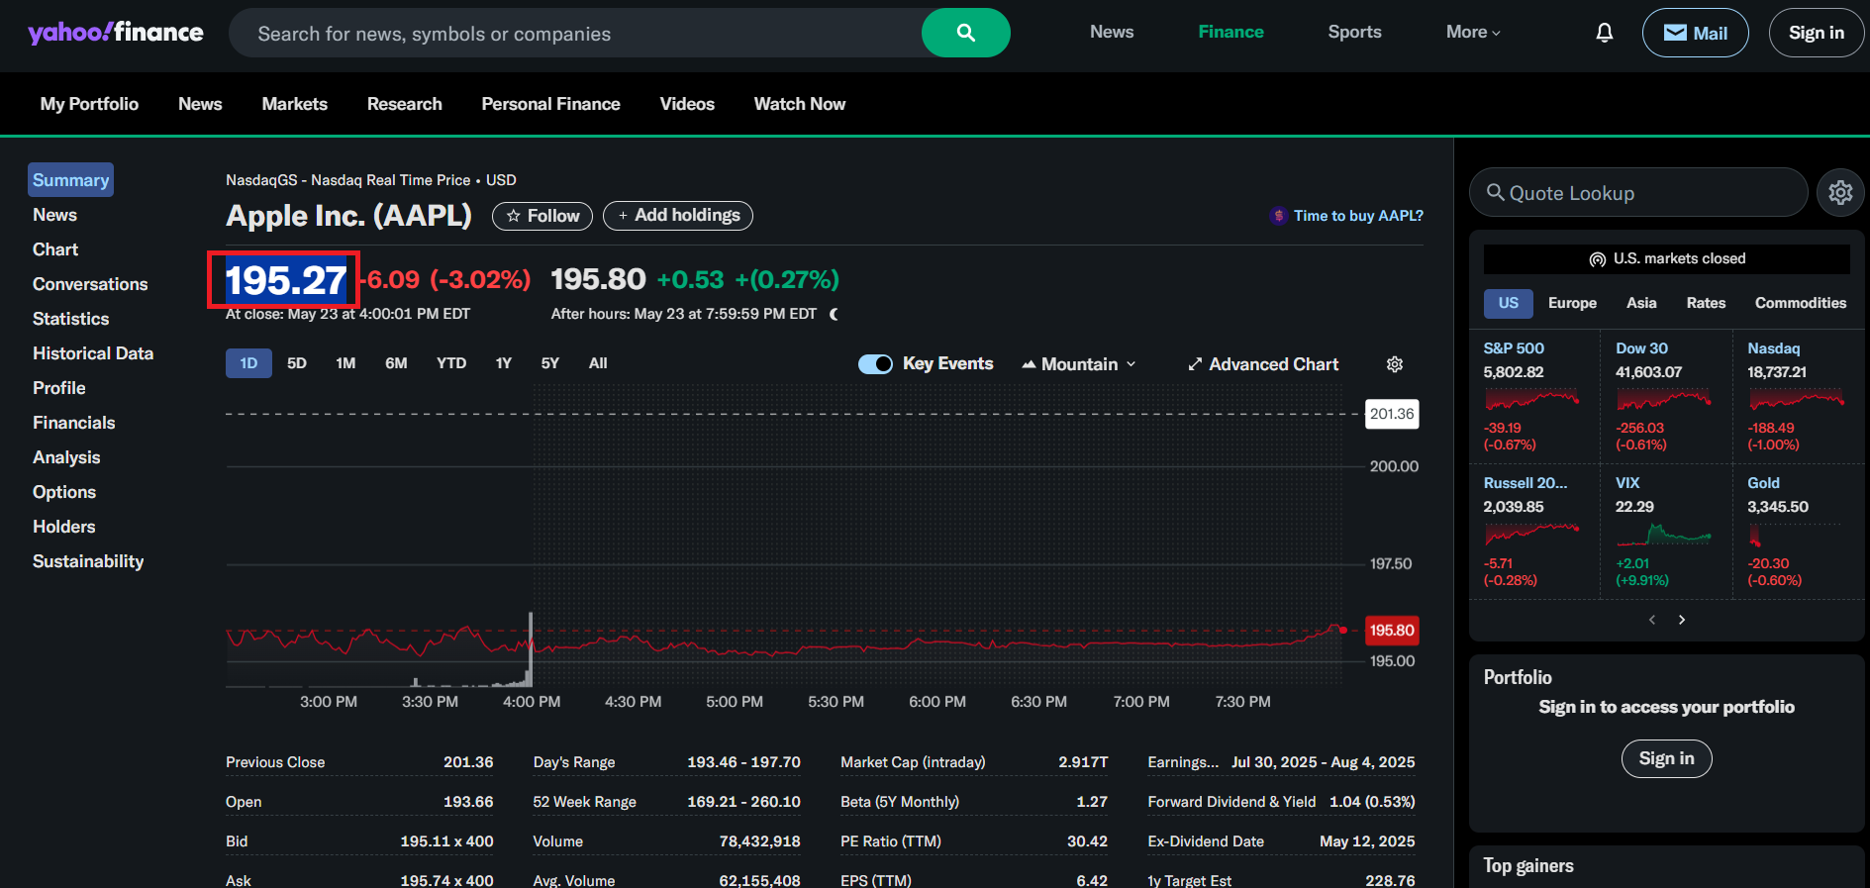Switch to the Asia markets tab
This screenshot has height=888, width=1870.
(x=1641, y=303)
